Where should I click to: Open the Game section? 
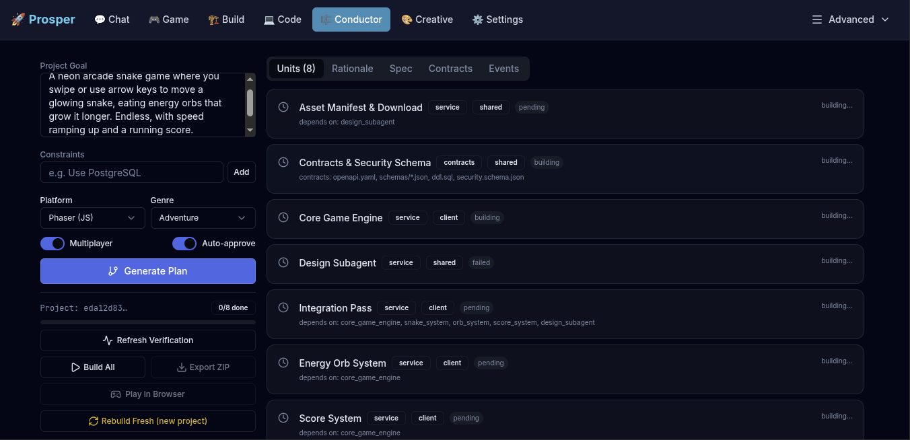pos(169,20)
